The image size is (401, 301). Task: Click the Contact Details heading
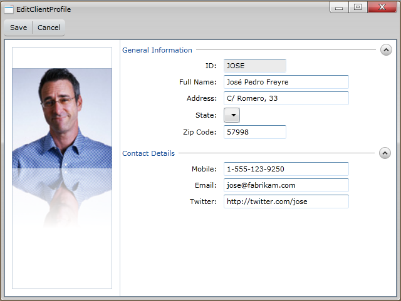148,153
